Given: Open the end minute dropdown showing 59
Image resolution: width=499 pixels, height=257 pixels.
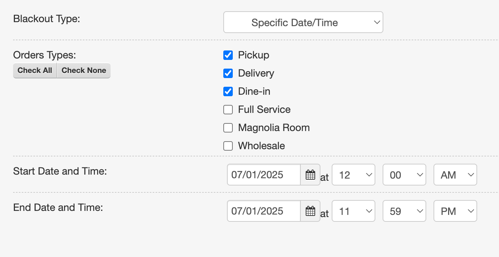Looking at the screenshot, I should (404, 211).
